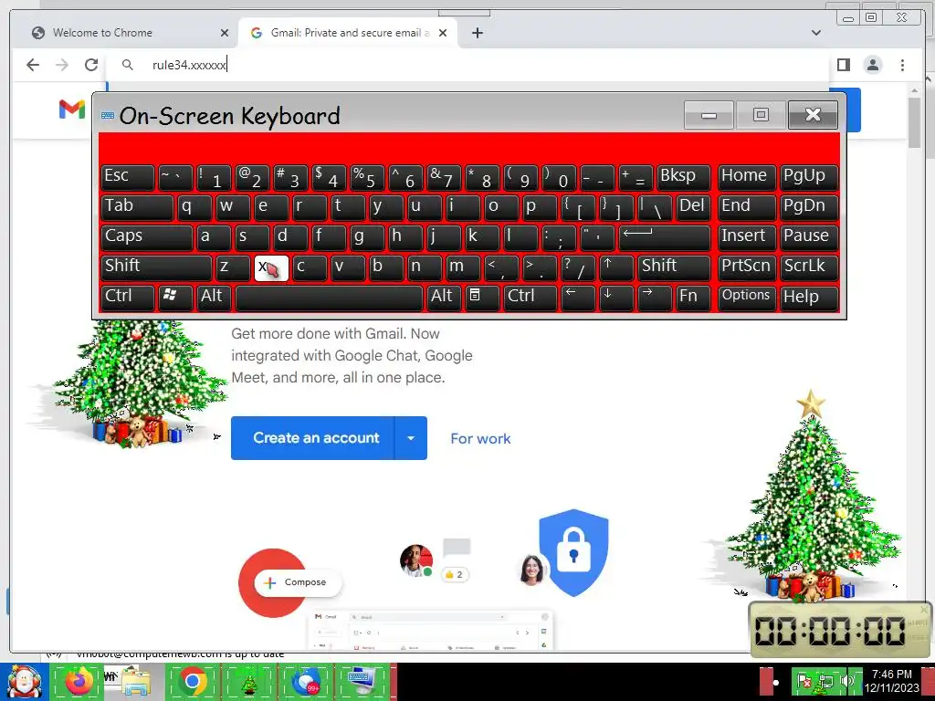The image size is (935, 701).
Task: Go back with Chrome's back arrow
Action: pos(33,65)
